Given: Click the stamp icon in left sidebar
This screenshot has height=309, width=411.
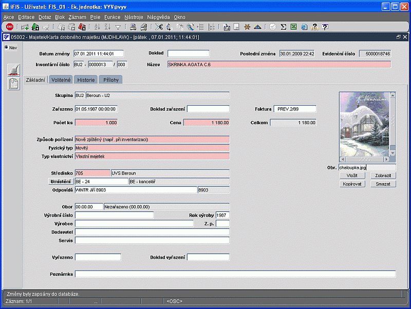Looking at the screenshot, I should [x=14, y=70].
